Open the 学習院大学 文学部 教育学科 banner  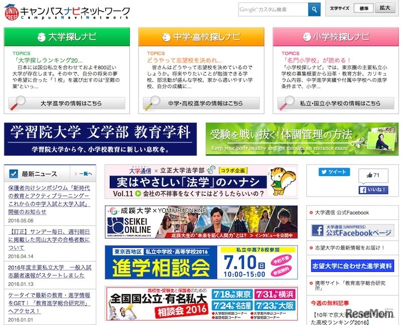[100, 139]
